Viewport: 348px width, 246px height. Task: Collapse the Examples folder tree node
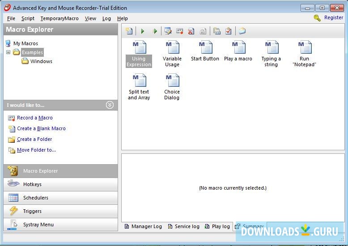[8, 52]
